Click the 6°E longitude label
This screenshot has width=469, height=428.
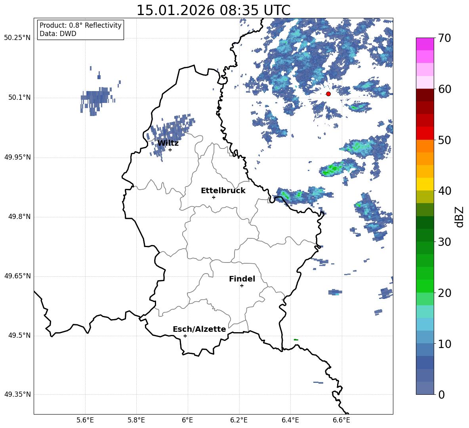click(187, 420)
